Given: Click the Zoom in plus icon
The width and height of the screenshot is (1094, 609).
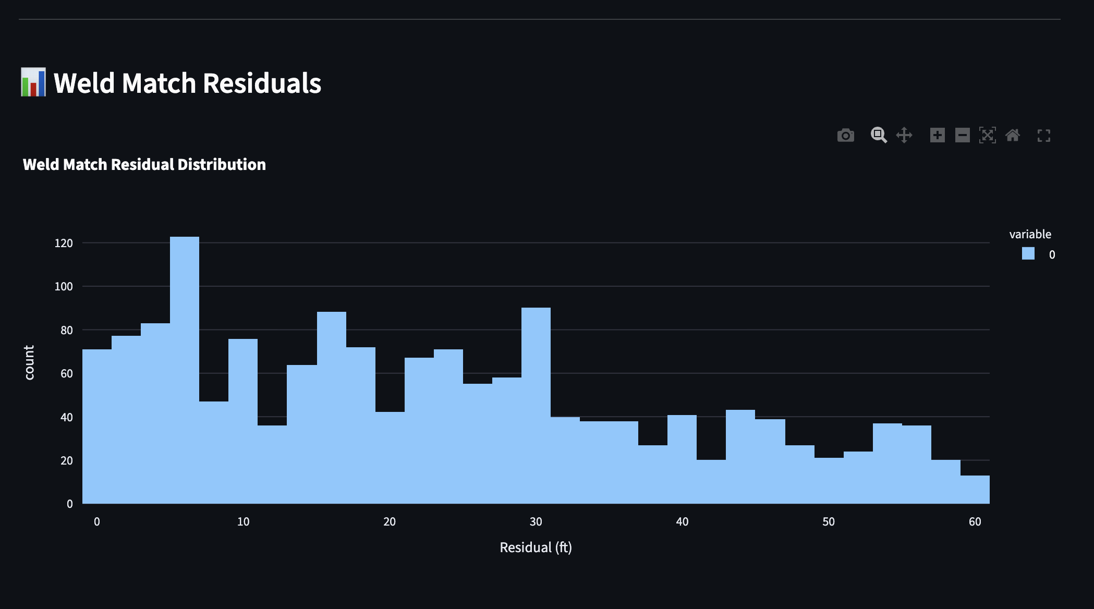Looking at the screenshot, I should [937, 136].
